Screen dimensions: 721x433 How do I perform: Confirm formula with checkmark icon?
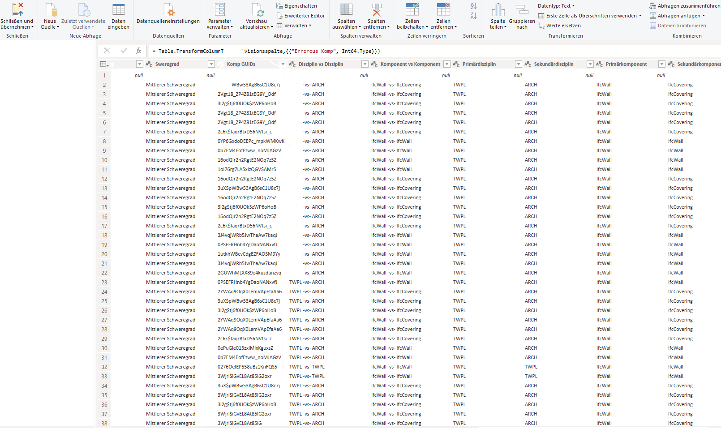(124, 51)
